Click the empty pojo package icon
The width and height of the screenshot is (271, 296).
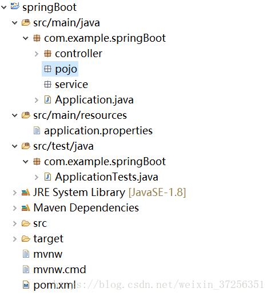47,69
